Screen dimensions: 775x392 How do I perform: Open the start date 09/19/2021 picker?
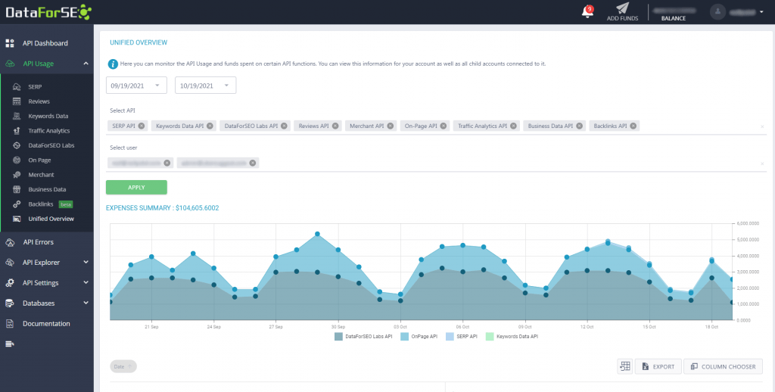[x=136, y=86]
